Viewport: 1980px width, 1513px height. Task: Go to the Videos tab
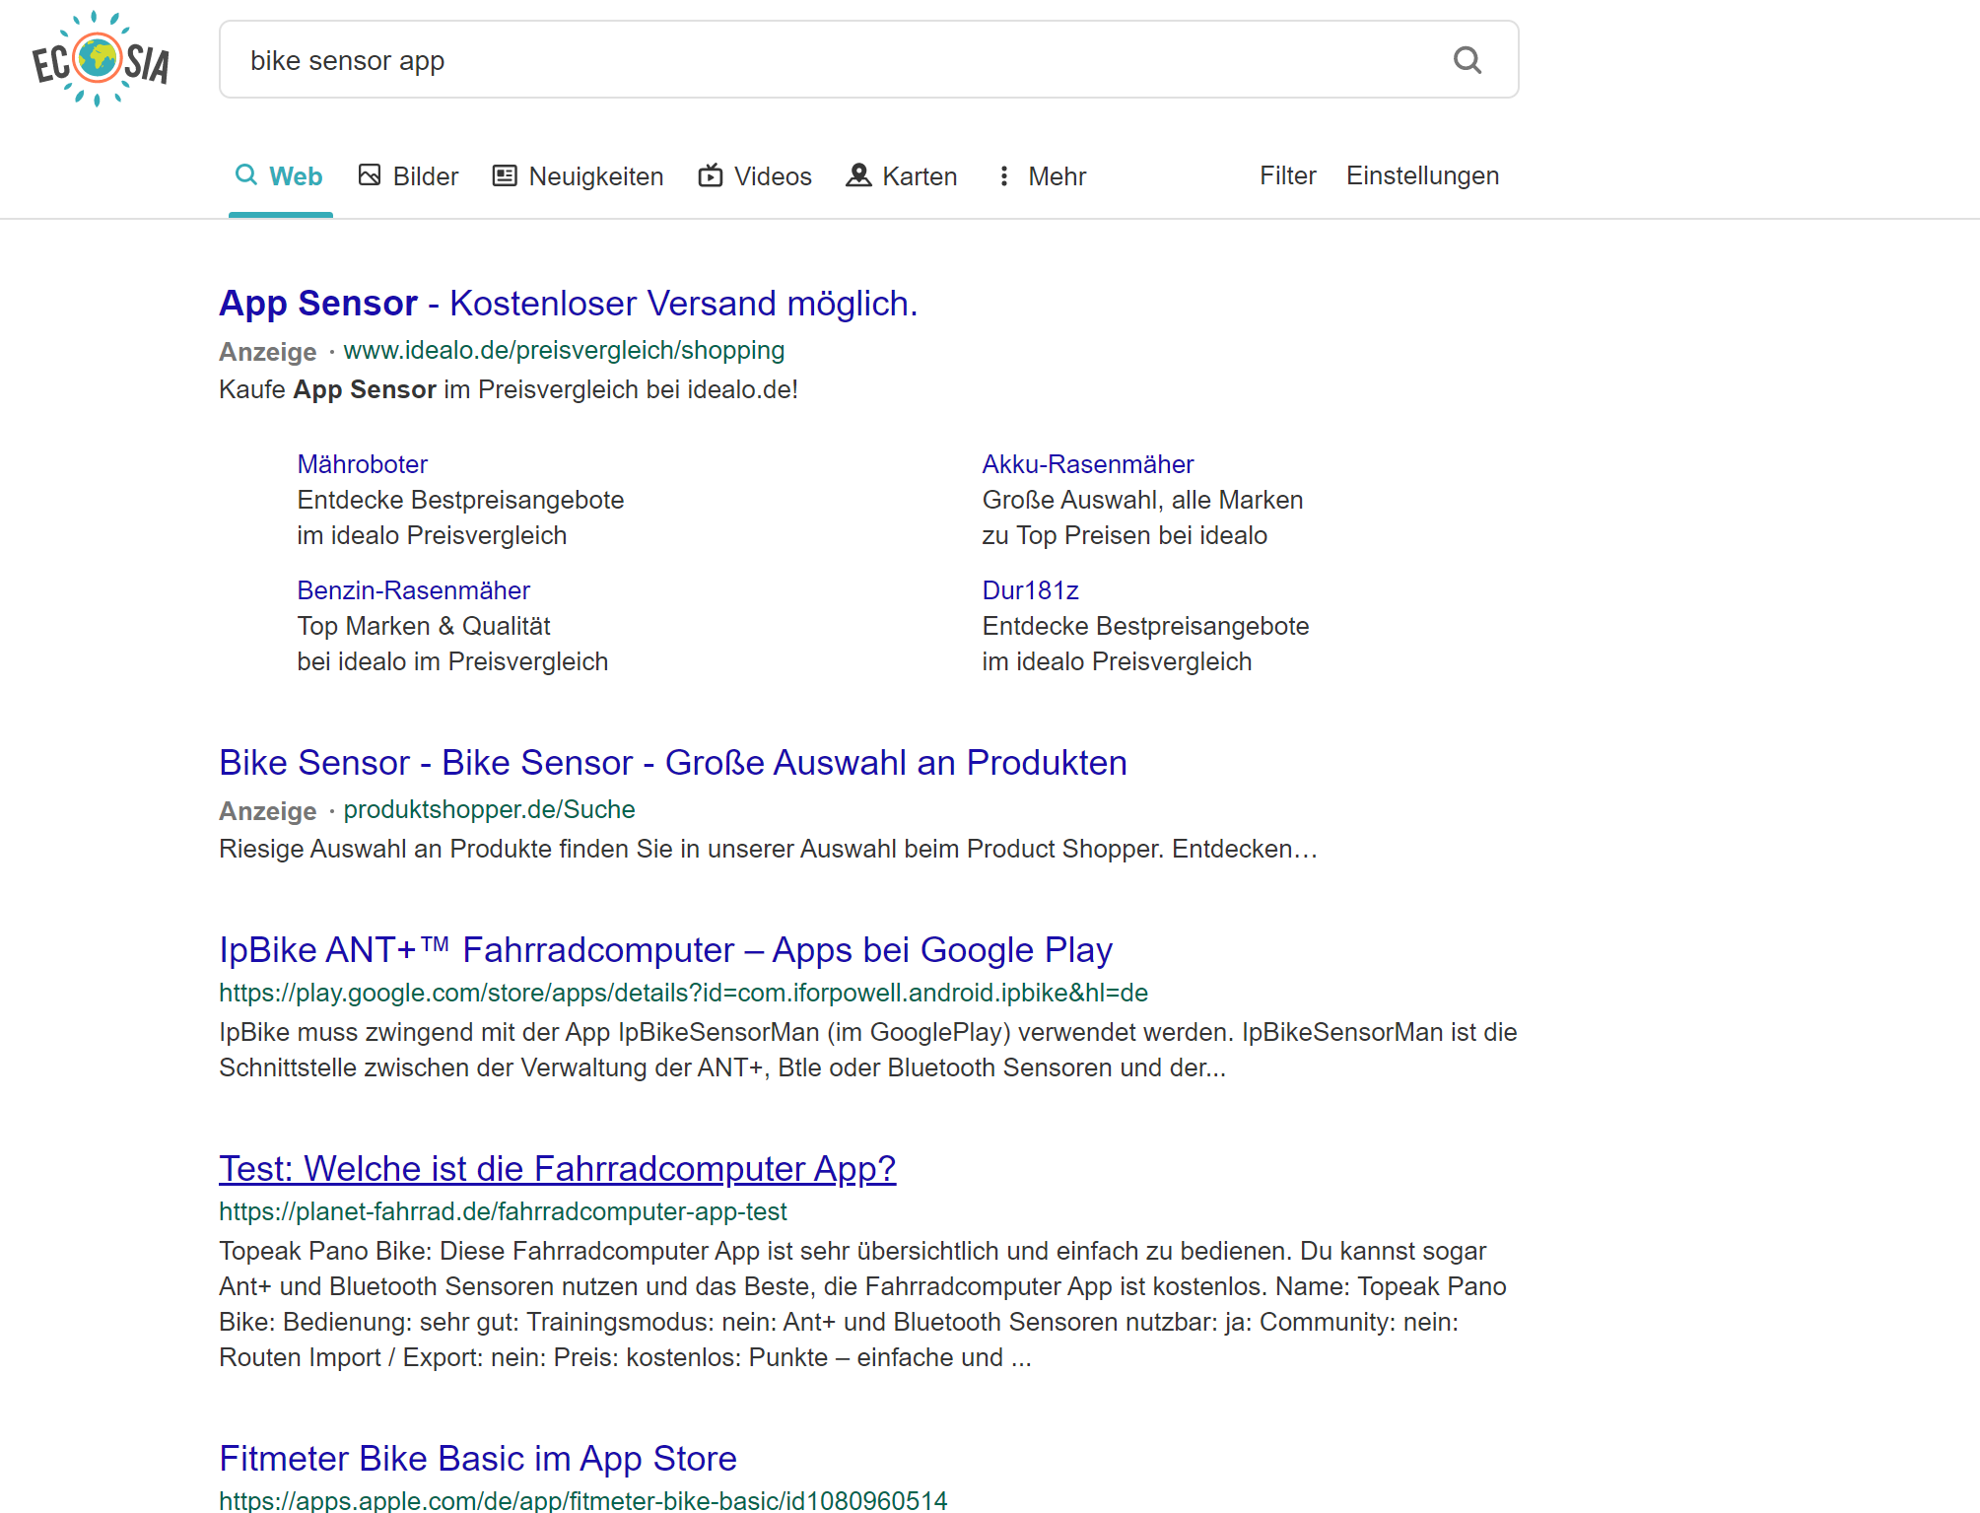[x=756, y=176]
